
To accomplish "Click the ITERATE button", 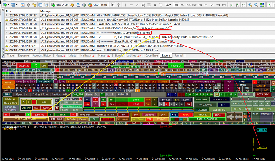I will pos(107,119).
